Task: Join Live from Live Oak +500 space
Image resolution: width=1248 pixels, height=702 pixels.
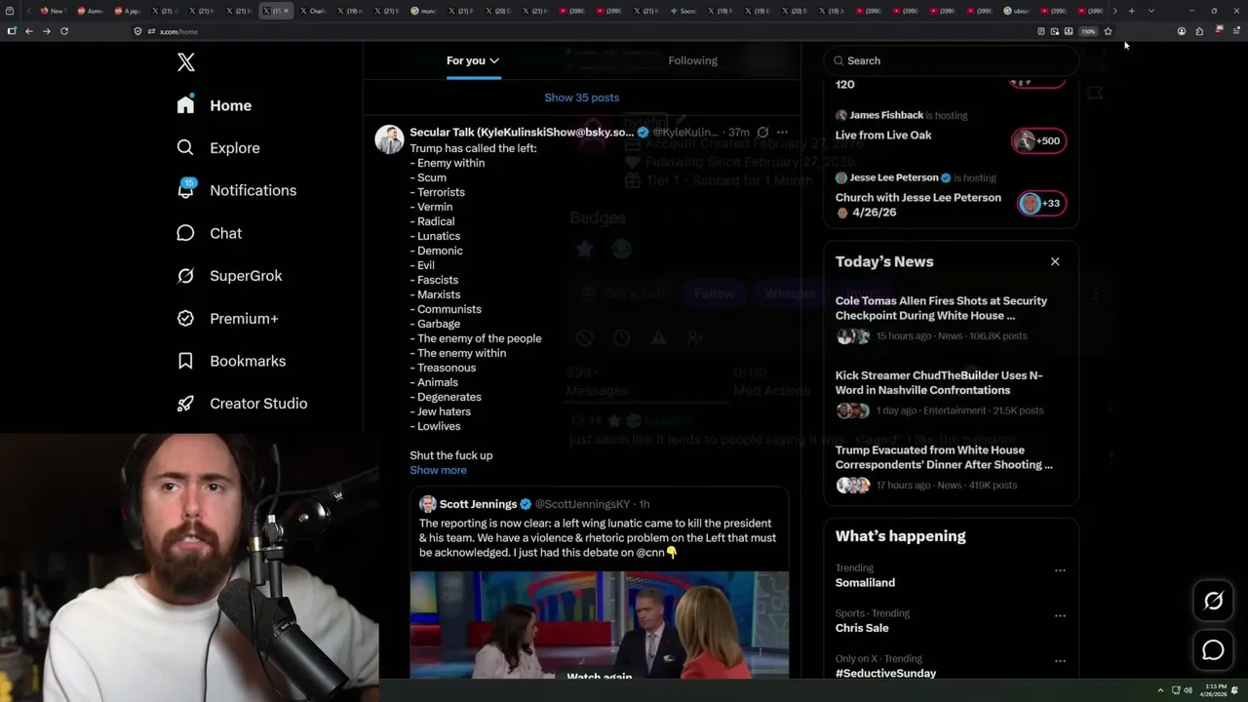Action: click(1039, 140)
